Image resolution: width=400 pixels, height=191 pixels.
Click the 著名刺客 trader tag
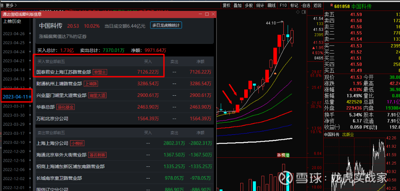point(97,155)
